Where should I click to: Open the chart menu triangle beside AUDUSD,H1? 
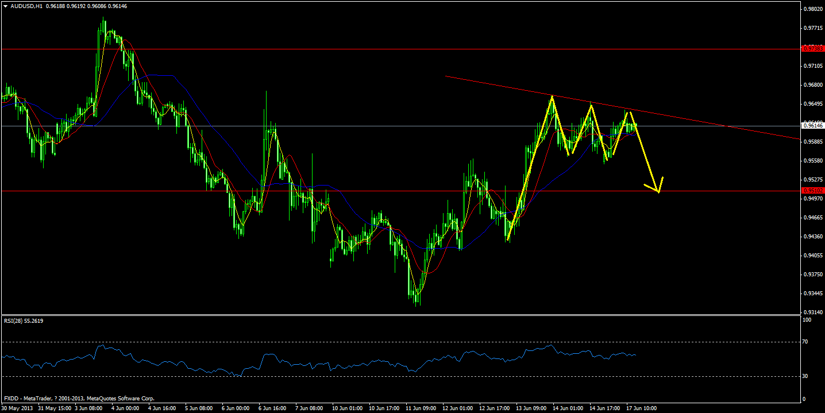[x=5, y=6]
